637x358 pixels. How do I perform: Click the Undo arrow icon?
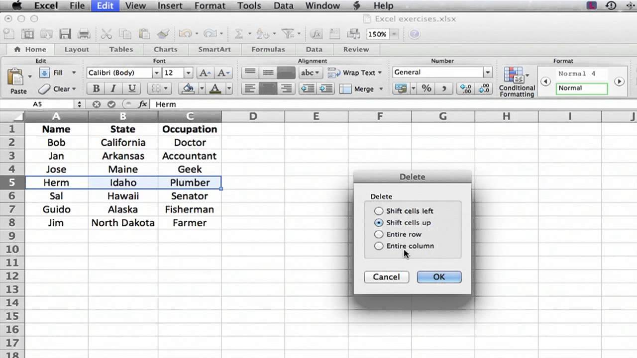(x=185, y=34)
